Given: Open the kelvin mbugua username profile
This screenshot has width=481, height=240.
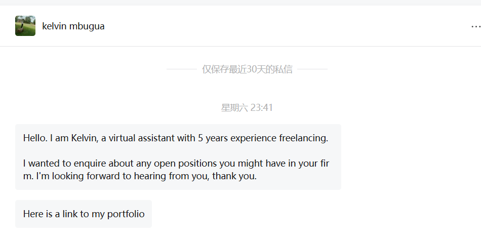Looking at the screenshot, I should point(73,26).
